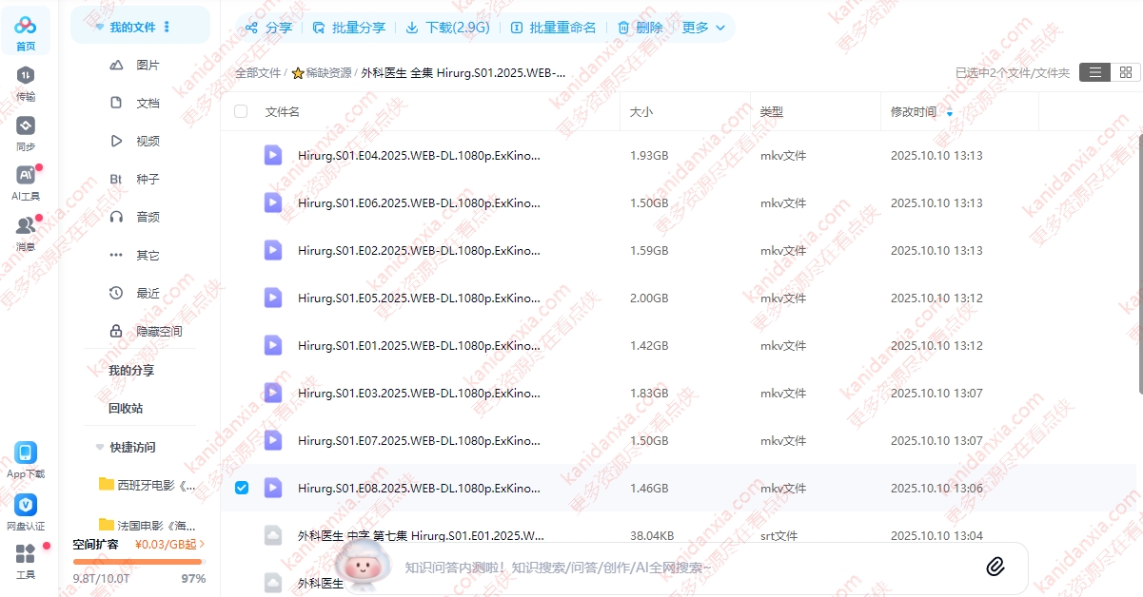Open the AI工具 sidebar icon
The image size is (1143, 597).
pyautogui.click(x=26, y=176)
